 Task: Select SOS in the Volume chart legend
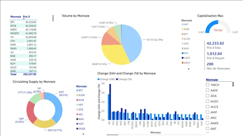(185, 44)
